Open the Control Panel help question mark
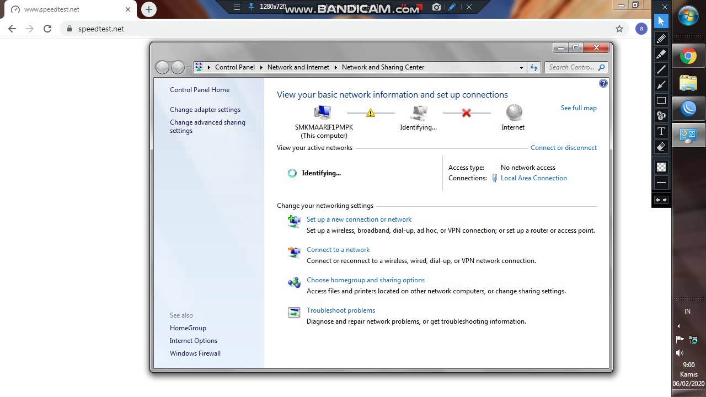Image resolution: width=706 pixels, height=397 pixels. pos(603,83)
